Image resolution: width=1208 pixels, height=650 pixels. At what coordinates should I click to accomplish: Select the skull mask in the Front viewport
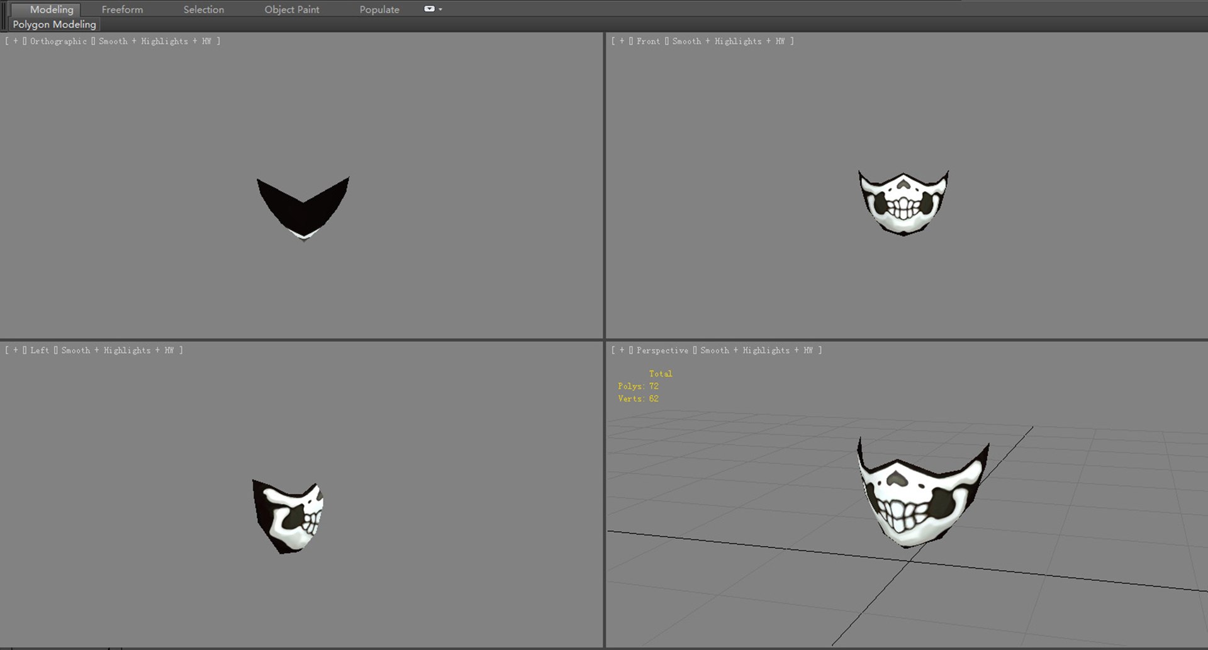[x=903, y=204]
